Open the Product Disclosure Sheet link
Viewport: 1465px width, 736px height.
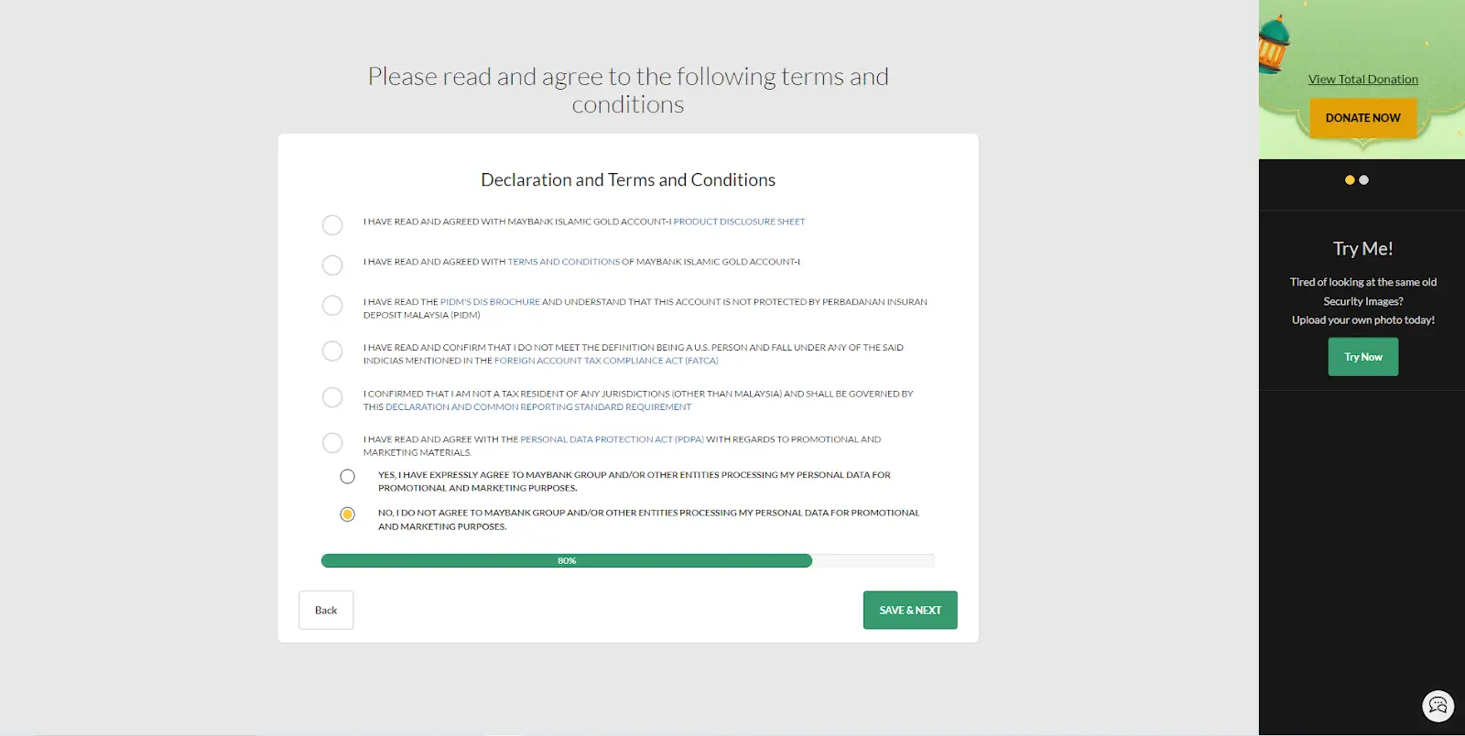[739, 222]
